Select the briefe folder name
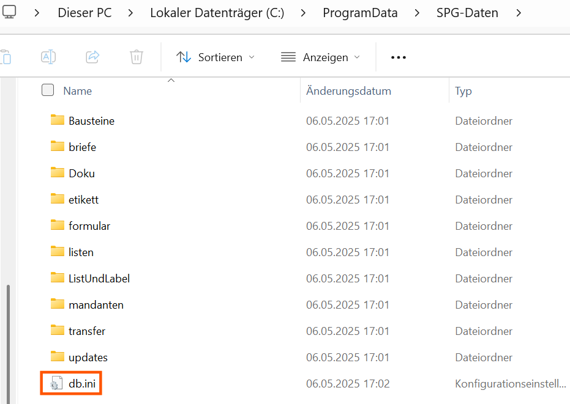 tap(83, 147)
